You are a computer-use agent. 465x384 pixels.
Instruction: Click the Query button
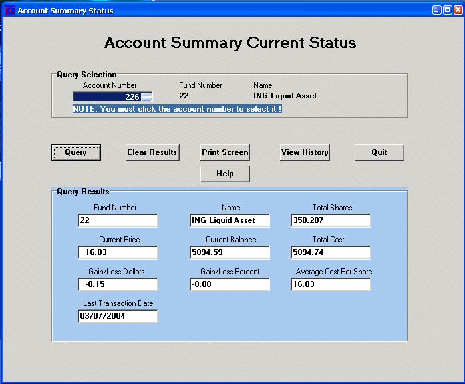point(76,152)
